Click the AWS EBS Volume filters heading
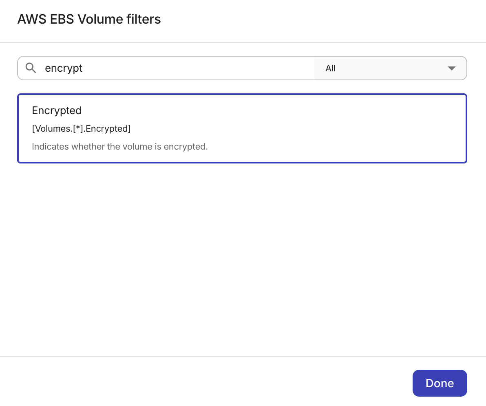The width and height of the screenshot is (486, 406). point(89,19)
